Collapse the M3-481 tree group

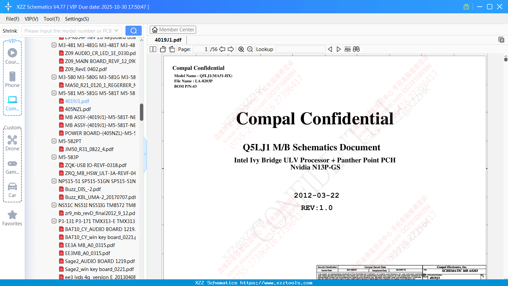point(54,45)
